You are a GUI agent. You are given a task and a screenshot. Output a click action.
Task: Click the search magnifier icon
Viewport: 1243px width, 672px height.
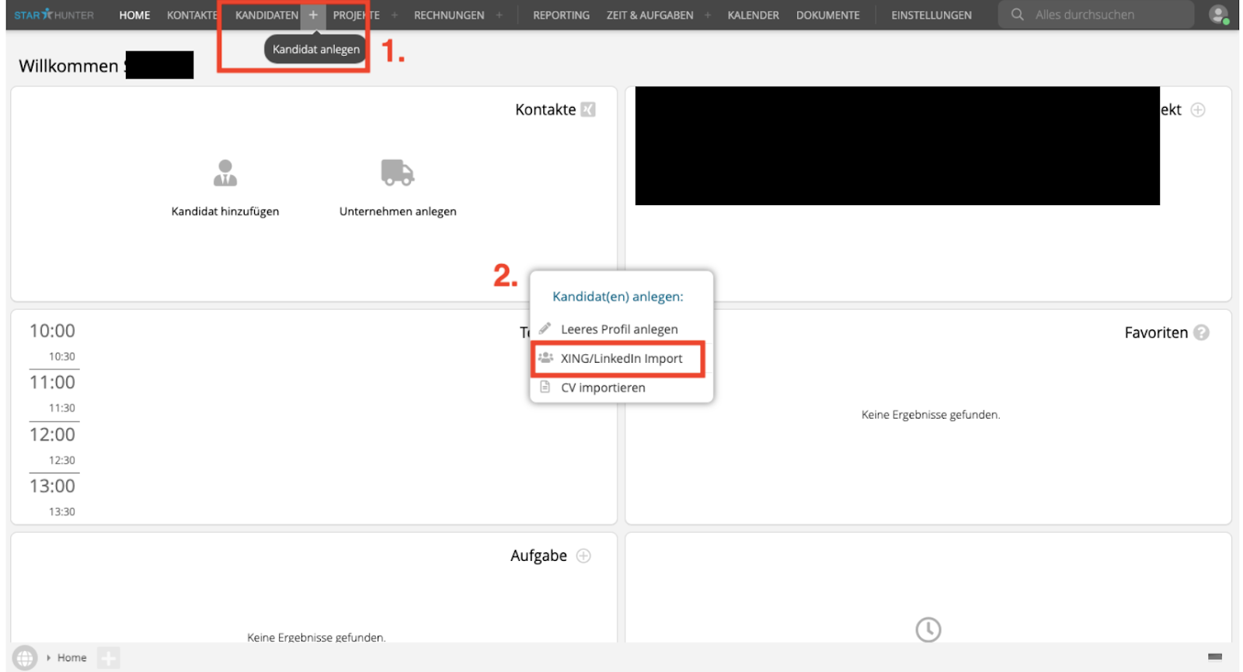pos(1017,15)
